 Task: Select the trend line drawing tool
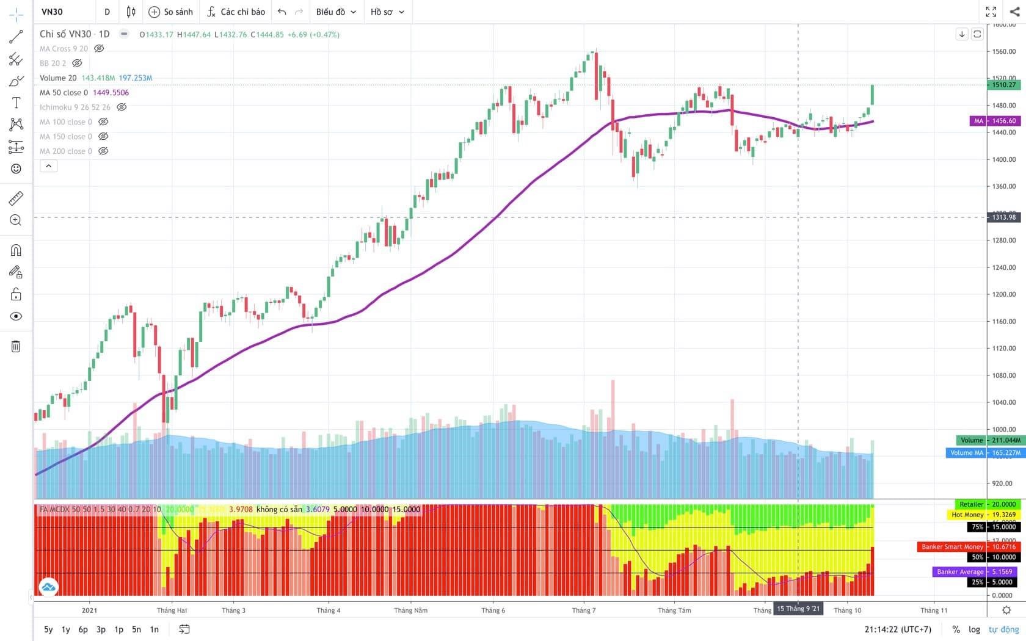(16, 37)
